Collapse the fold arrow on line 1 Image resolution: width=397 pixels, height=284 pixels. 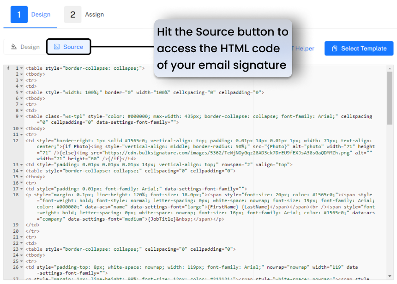22,68
